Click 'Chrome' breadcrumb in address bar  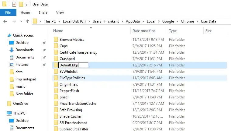point(188,21)
